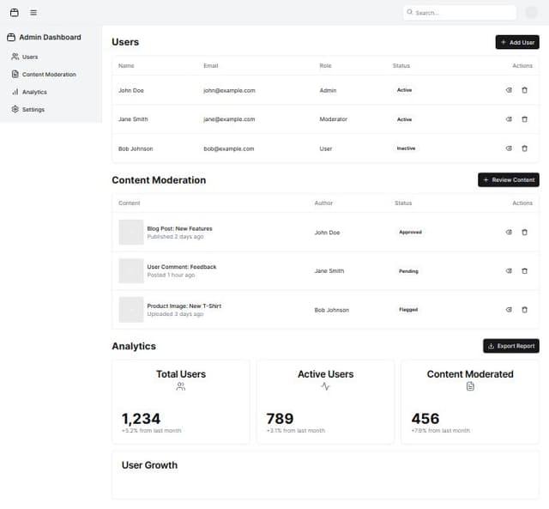This screenshot has height=509, width=549.
Task: Click the Moderator role cell
Action: [334, 119]
